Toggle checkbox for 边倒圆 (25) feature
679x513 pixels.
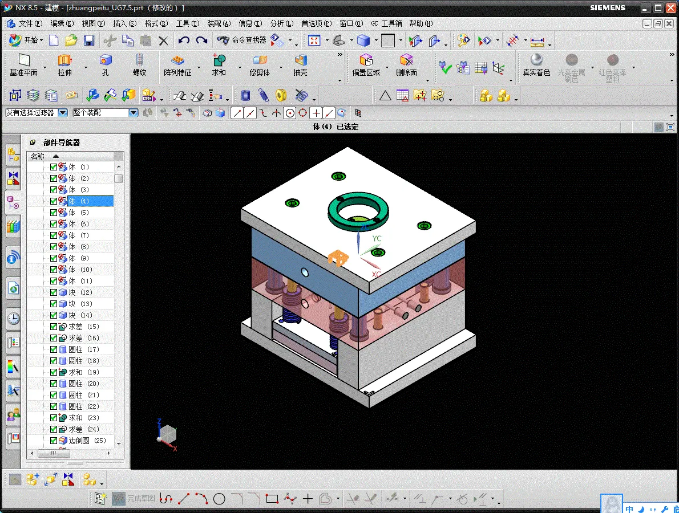[54, 441]
